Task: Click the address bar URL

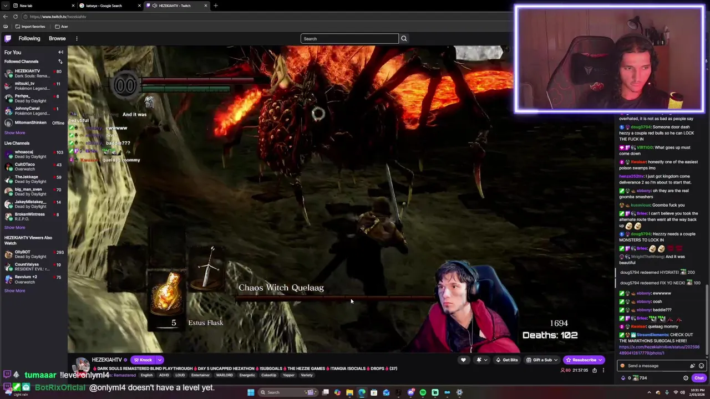Action: [x=58, y=17]
